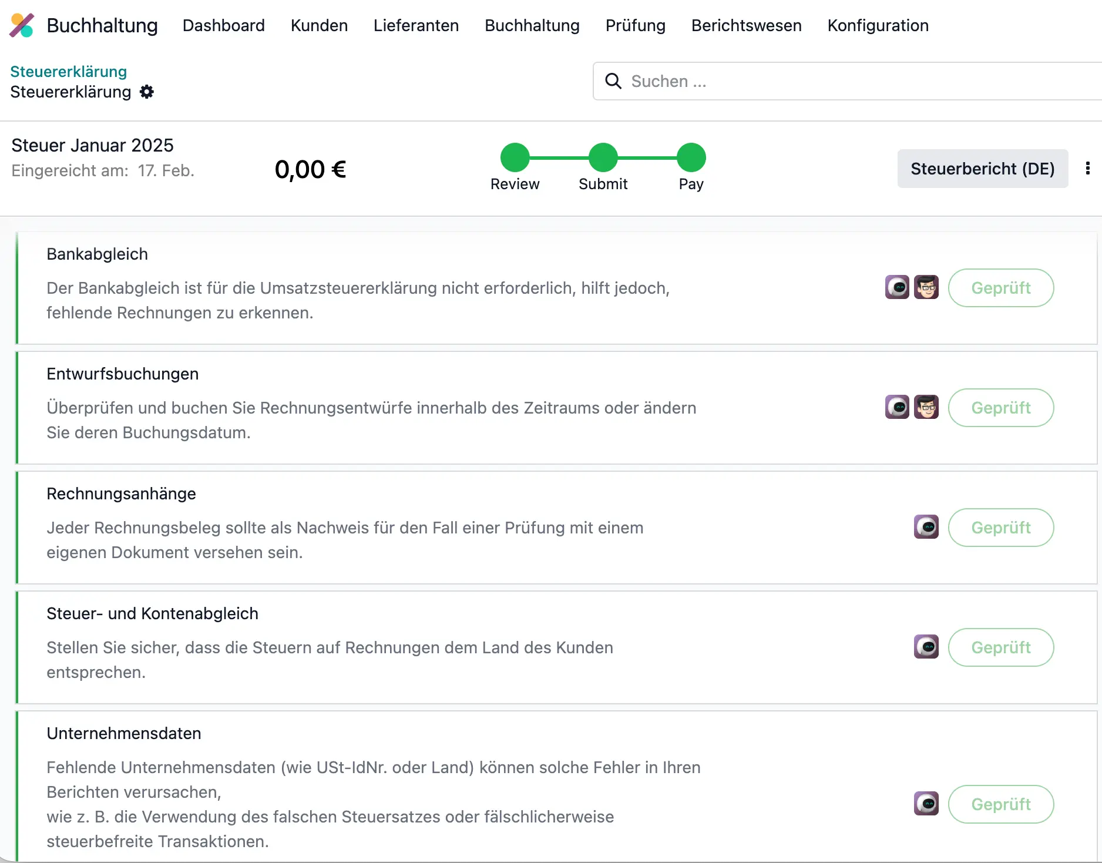Viewport: 1102px width, 863px height.
Task: Switch to the Dashboard menu item
Action: (224, 25)
